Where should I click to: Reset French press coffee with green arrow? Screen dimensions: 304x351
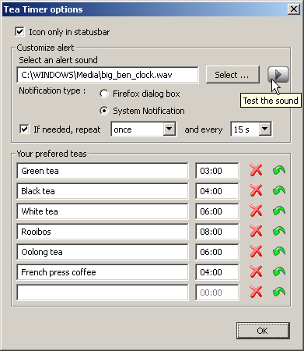pyautogui.click(x=279, y=272)
